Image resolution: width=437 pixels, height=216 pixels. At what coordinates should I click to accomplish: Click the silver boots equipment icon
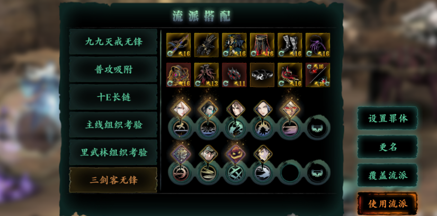click(x=290, y=45)
